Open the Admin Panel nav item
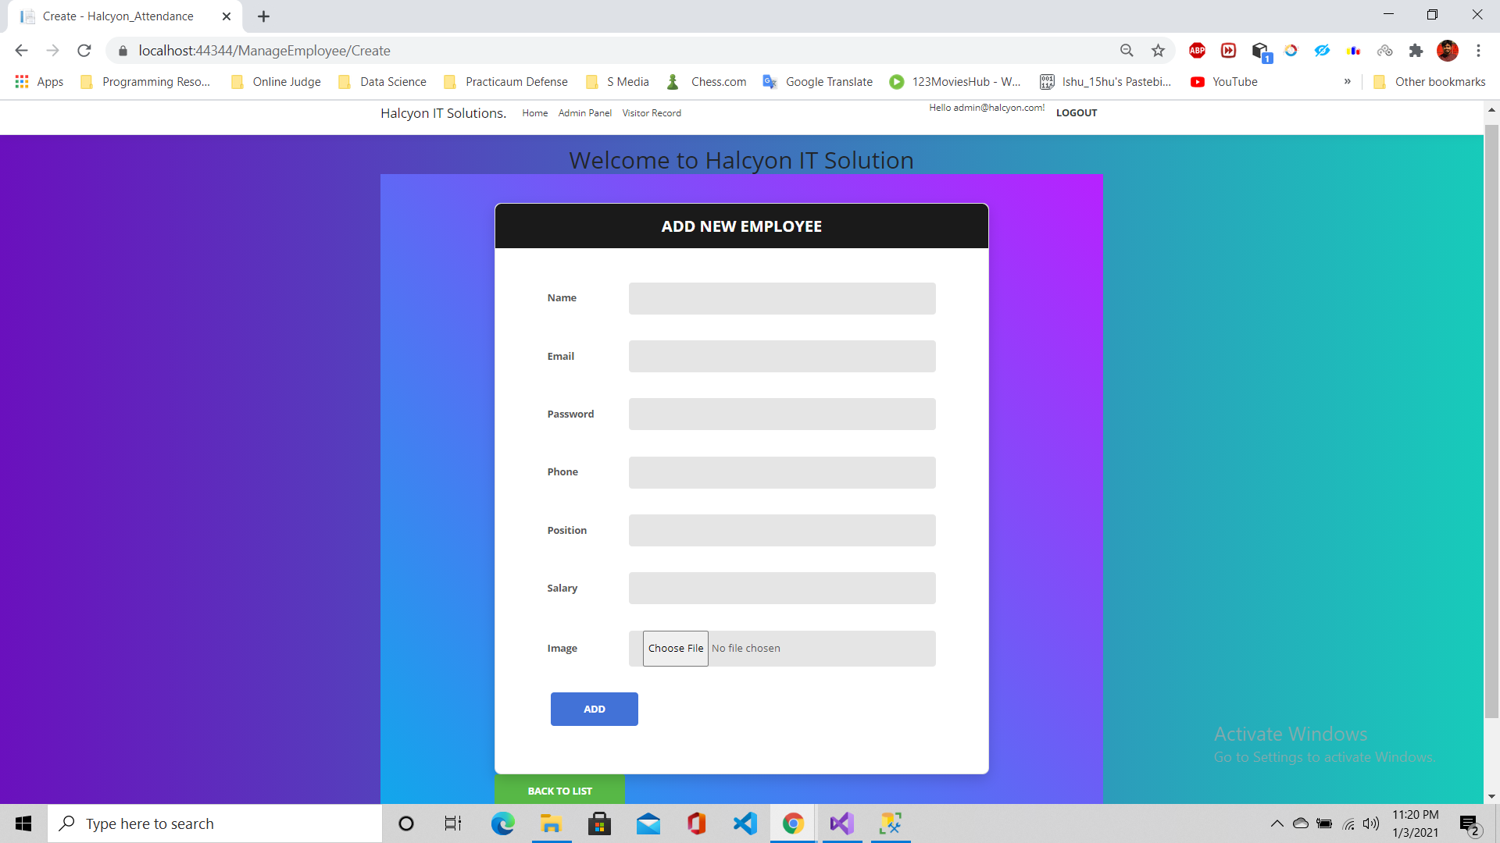The height and width of the screenshot is (843, 1500). 584,113
